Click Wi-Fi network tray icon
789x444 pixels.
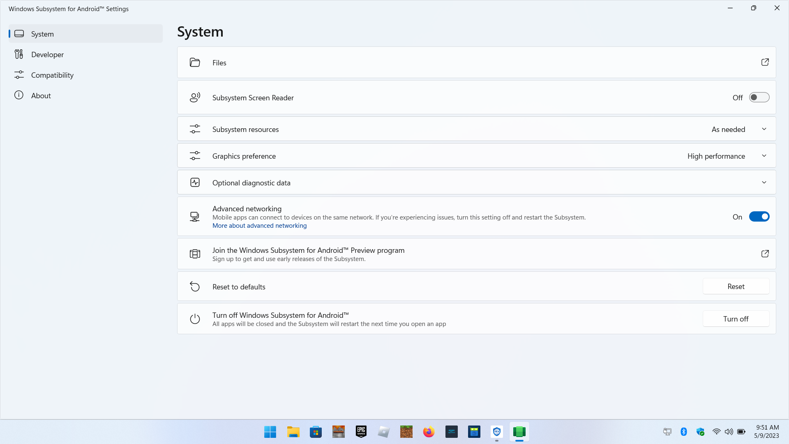pyautogui.click(x=716, y=432)
